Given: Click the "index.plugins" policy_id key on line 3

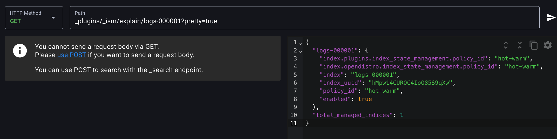Looking at the screenshot, I should click(x=403, y=59).
